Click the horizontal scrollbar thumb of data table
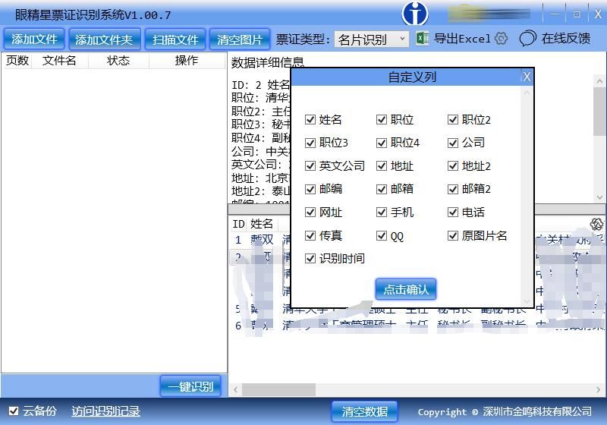The width and height of the screenshot is (607, 425). tap(278, 389)
